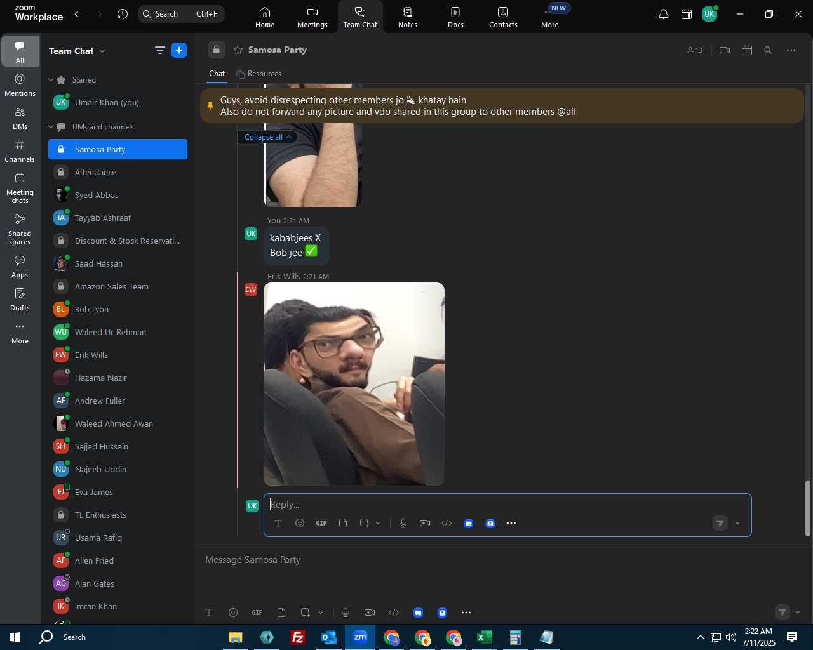Open the Search Ctrl+F box
The height and width of the screenshot is (650, 813).
tap(182, 14)
